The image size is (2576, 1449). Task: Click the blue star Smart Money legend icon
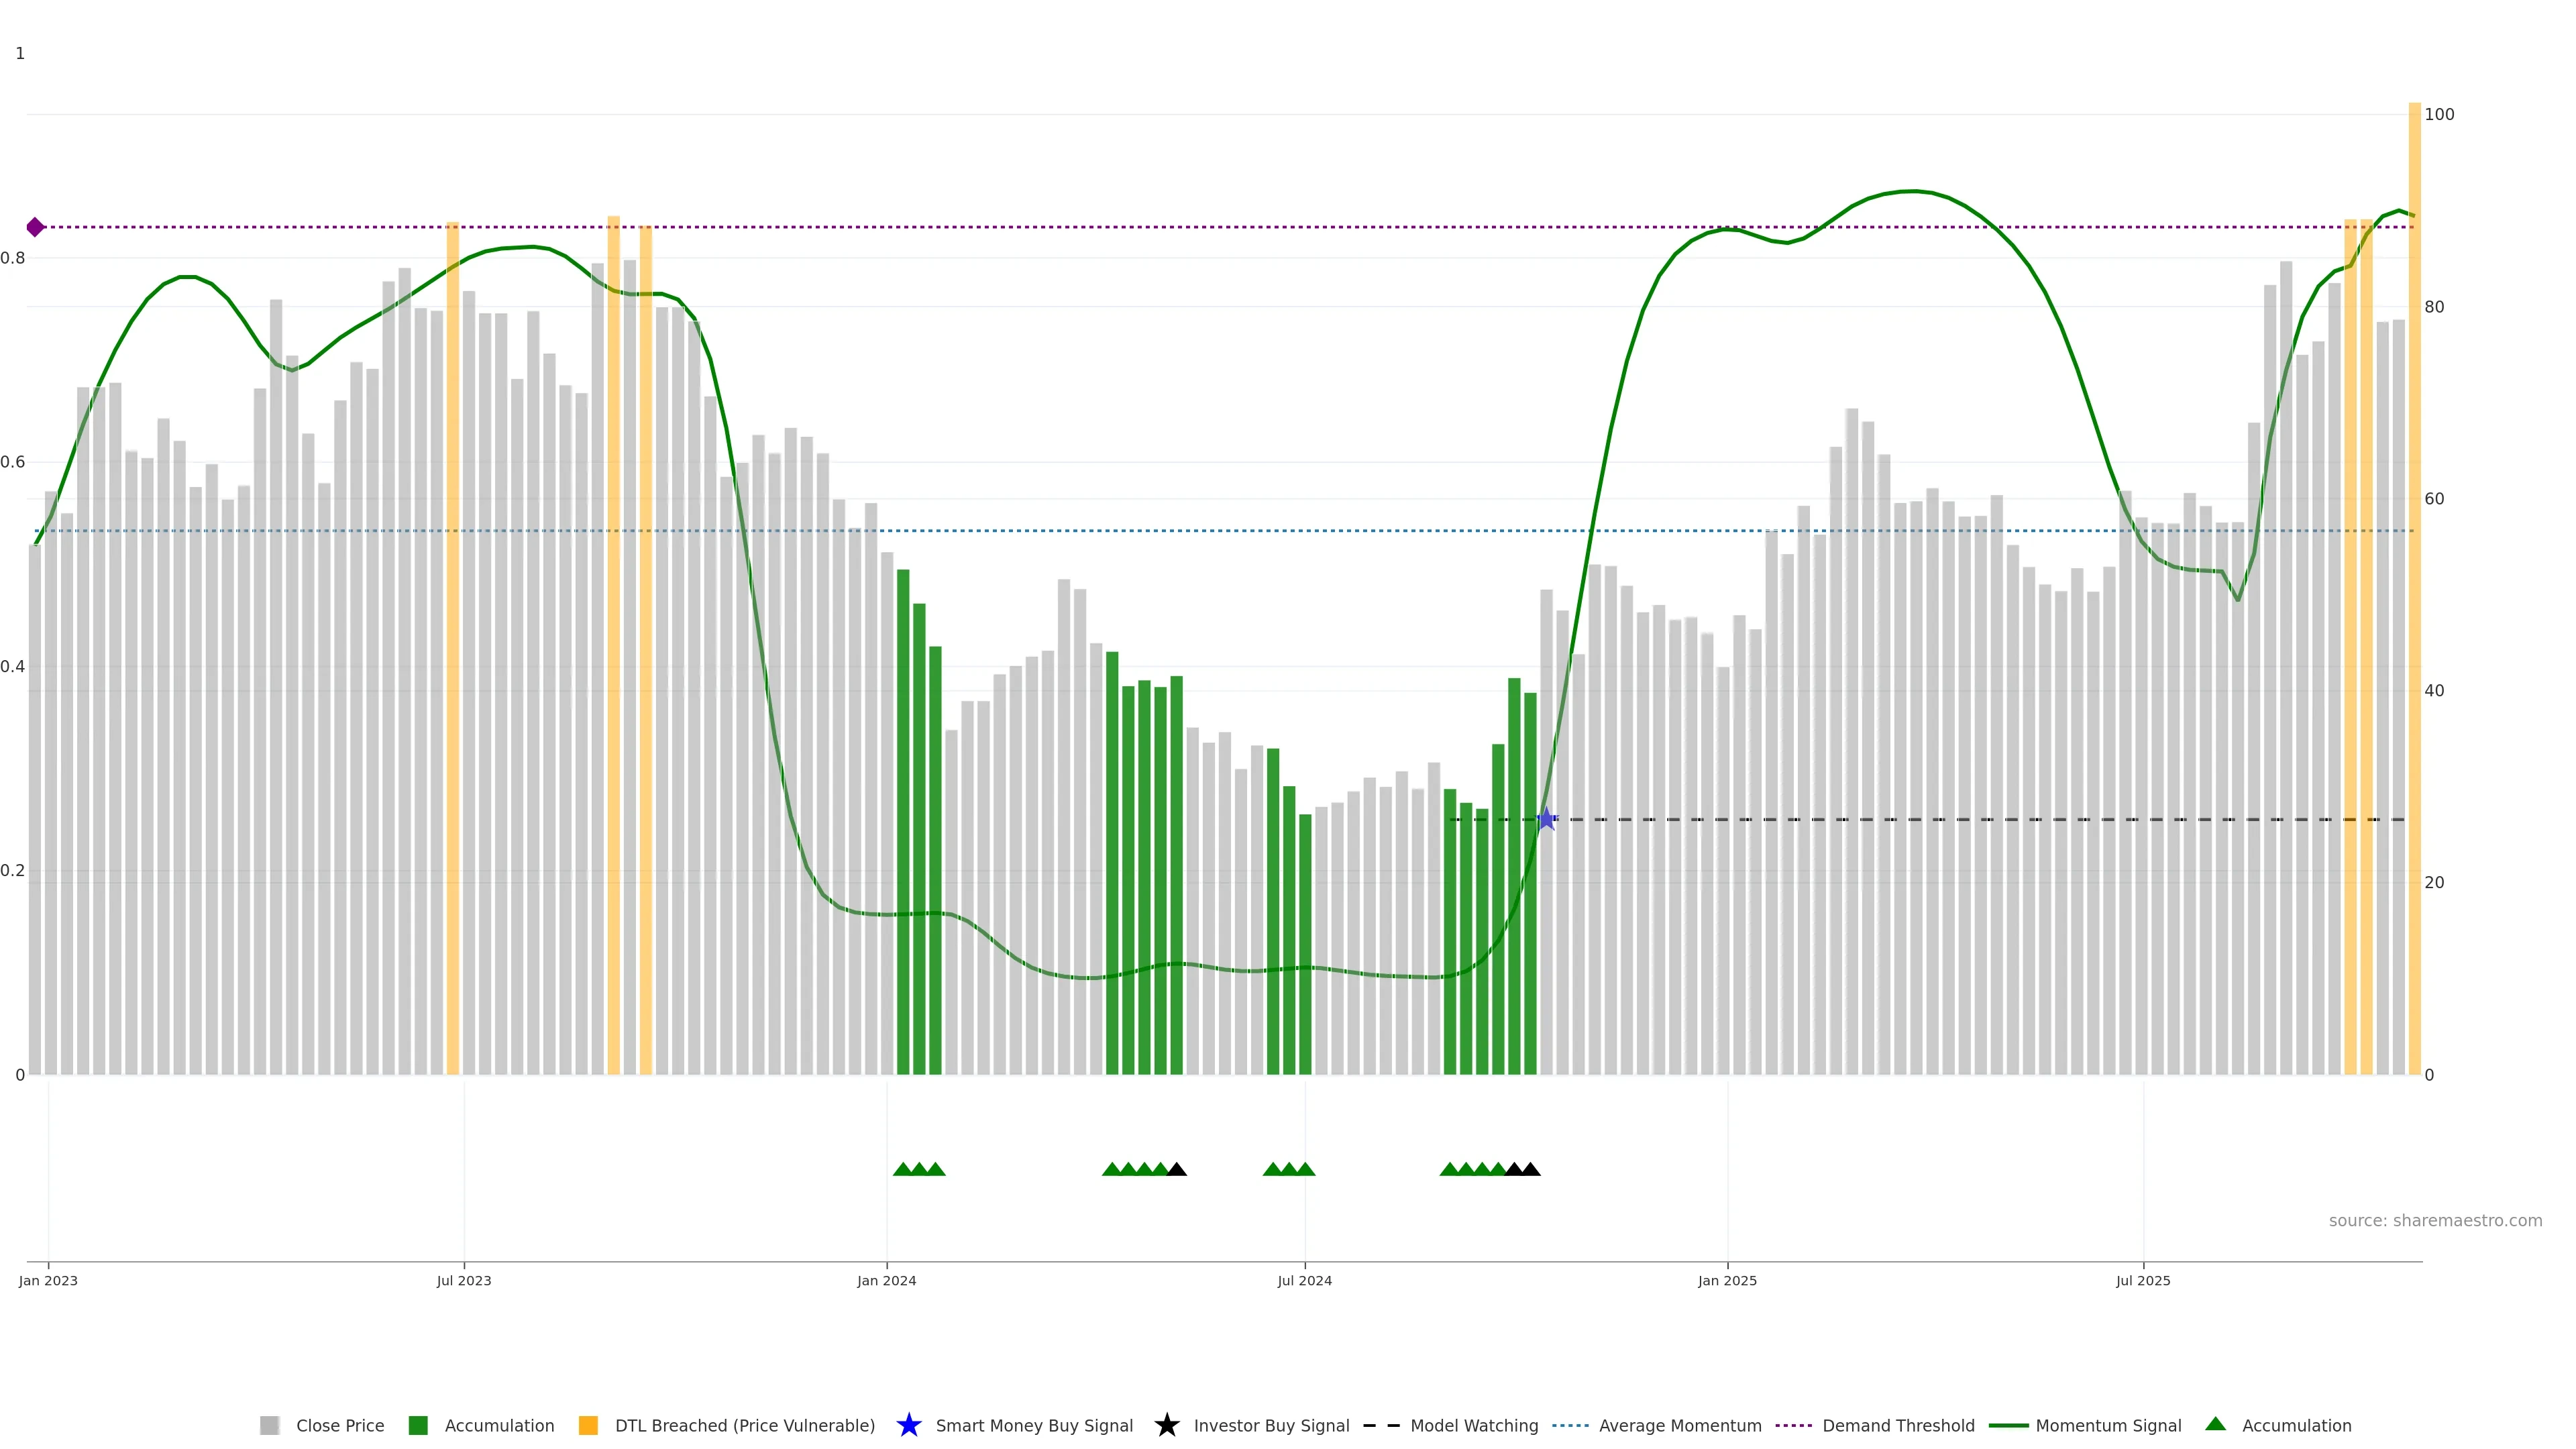point(908,1426)
